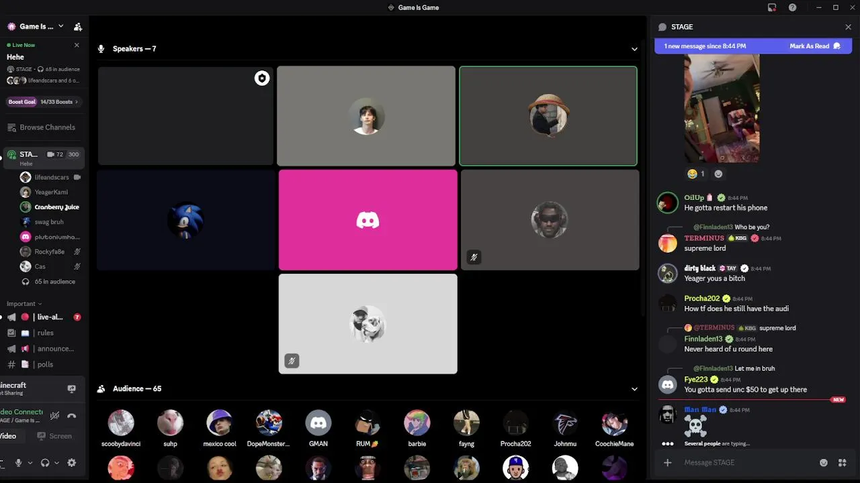Click Cas in the speaker list

50,266
